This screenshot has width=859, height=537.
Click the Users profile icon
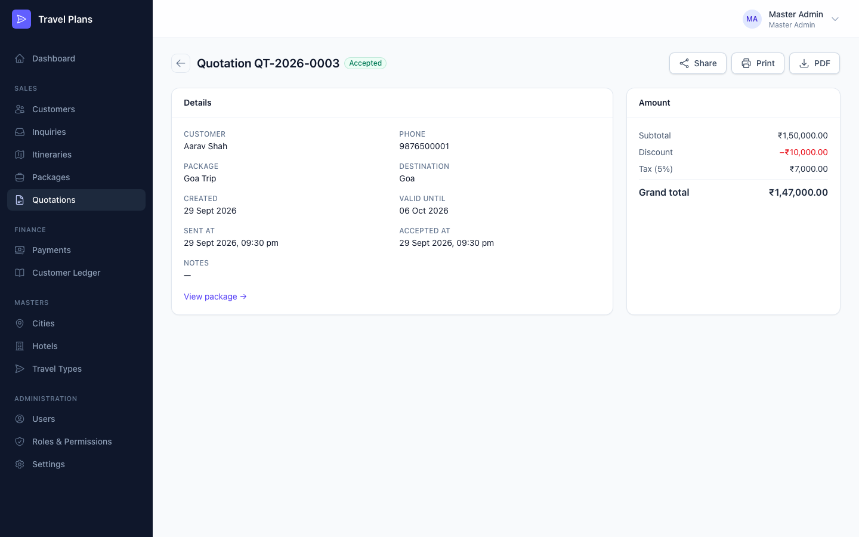point(20,419)
